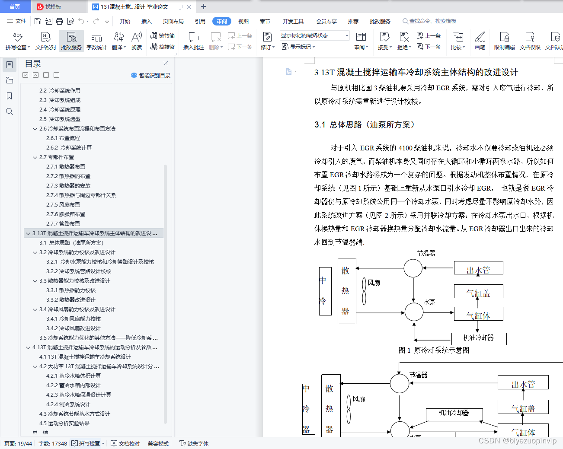Open the 比较 compare documents tool
Screen dimensions: 563x449
click(457, 41)
